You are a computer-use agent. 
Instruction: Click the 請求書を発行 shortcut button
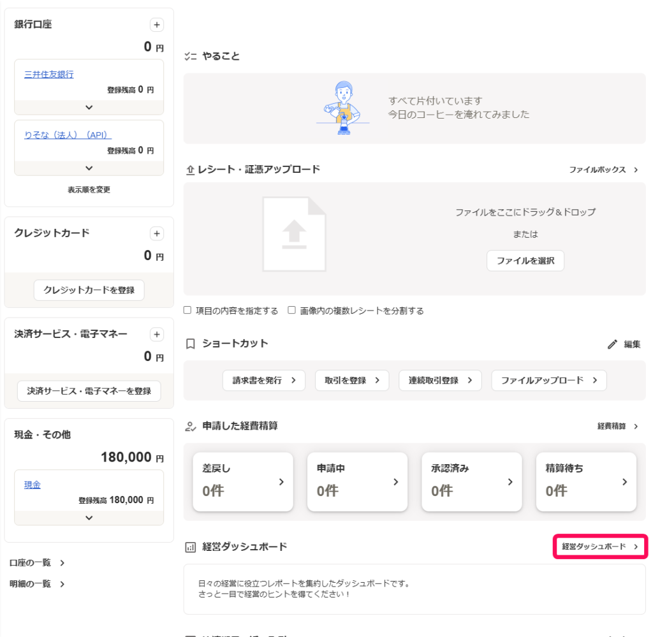click(x=263, y=380)
